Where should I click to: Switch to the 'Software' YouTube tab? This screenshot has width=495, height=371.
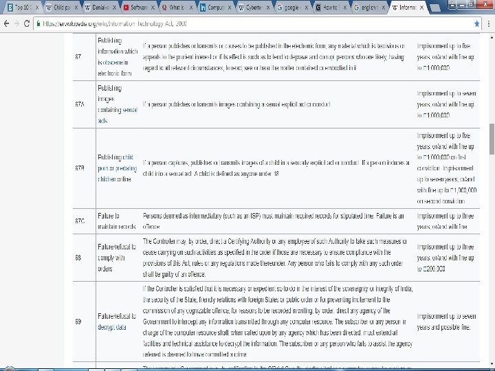tap(137, 8)
